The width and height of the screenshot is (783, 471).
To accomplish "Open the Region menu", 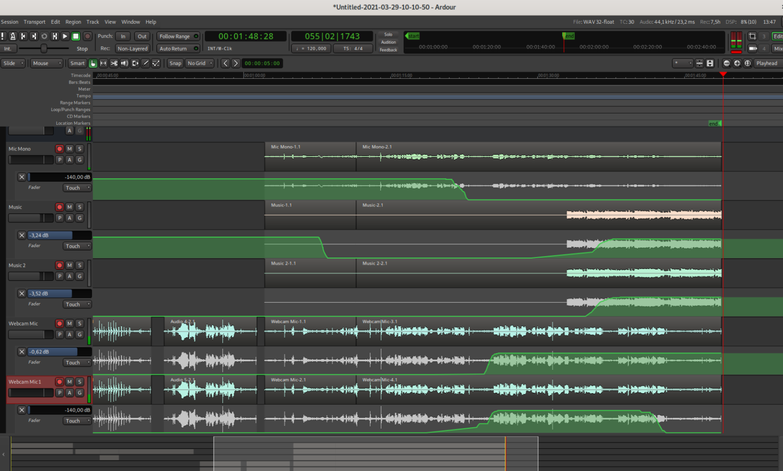I will point(73,22).
